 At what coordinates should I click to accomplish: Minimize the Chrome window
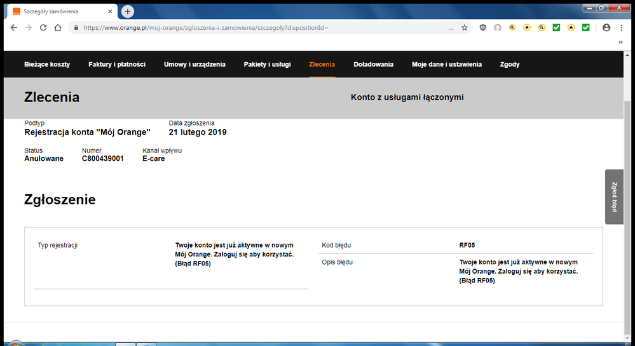pyautogui.click(x=590, y=7)
